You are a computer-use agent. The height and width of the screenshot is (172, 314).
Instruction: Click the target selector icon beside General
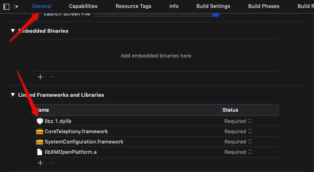pyautogui.click(x=15, y=7)
